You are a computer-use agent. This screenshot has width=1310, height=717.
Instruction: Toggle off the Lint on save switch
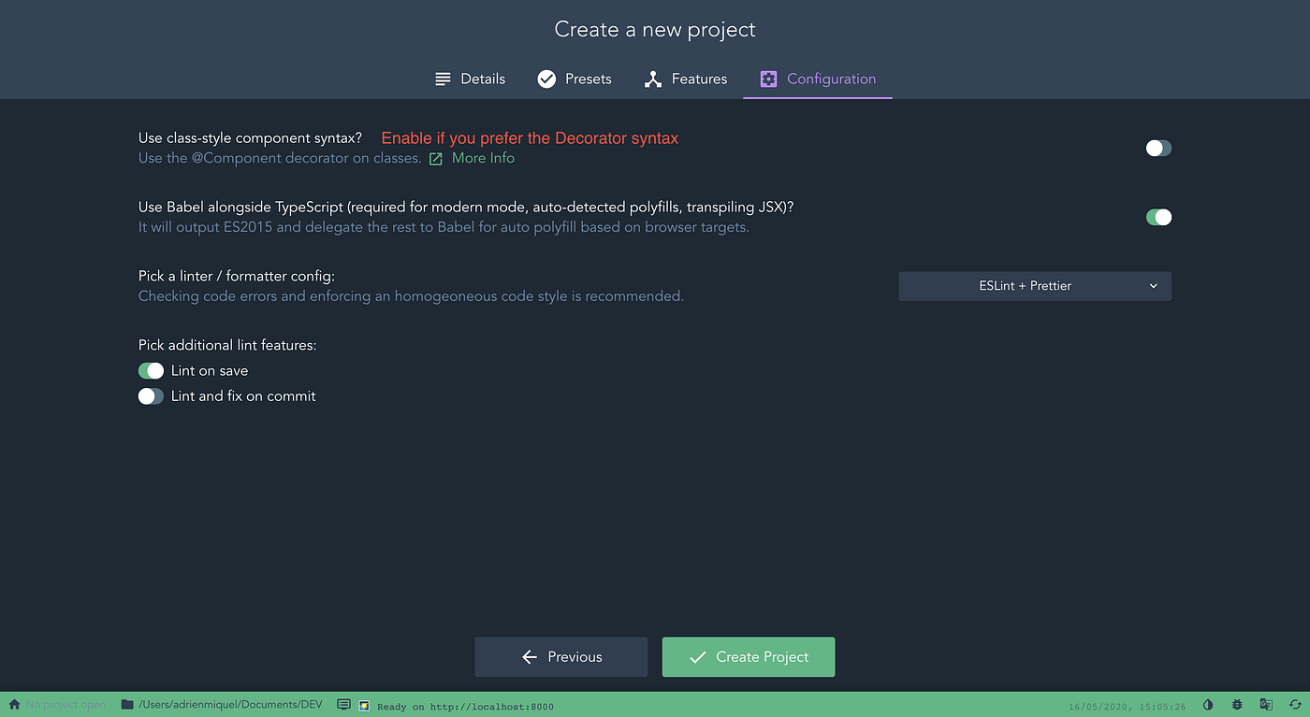click(151, 370)
